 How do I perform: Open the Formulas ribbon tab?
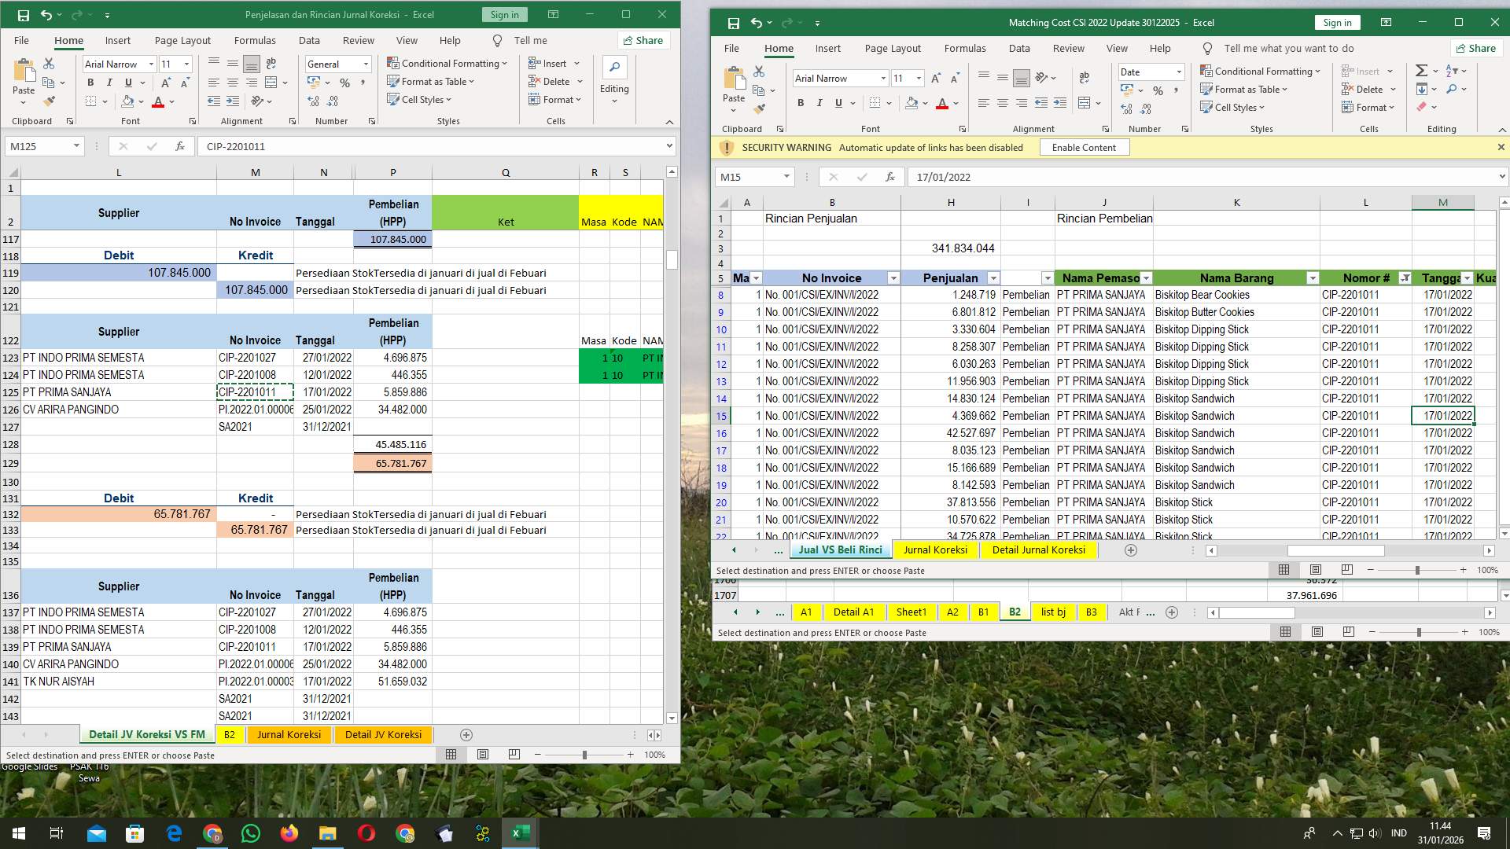coord(255,40)
